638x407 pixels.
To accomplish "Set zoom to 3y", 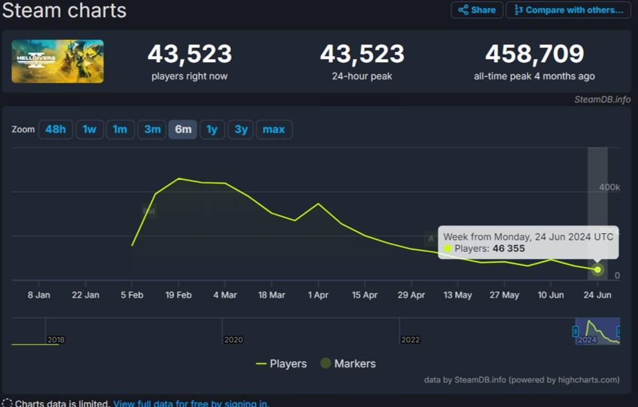I will point(241,129).
